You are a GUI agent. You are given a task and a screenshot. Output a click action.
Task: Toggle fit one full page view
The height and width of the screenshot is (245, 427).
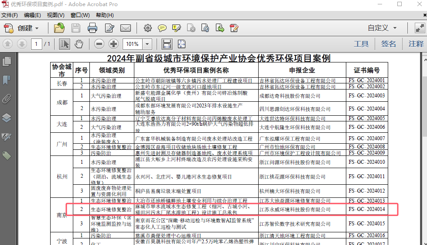pos(181,44)
